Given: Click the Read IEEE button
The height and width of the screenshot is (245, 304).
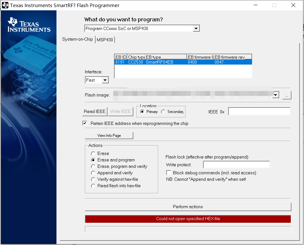Looking at the screenshot, I should 95,111.
